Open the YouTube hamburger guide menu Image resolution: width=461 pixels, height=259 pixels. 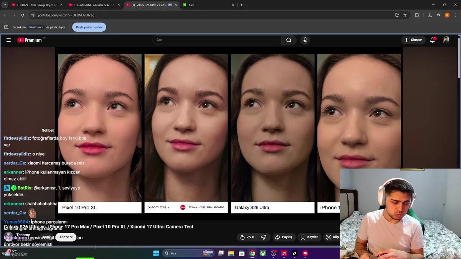(9, 40)
